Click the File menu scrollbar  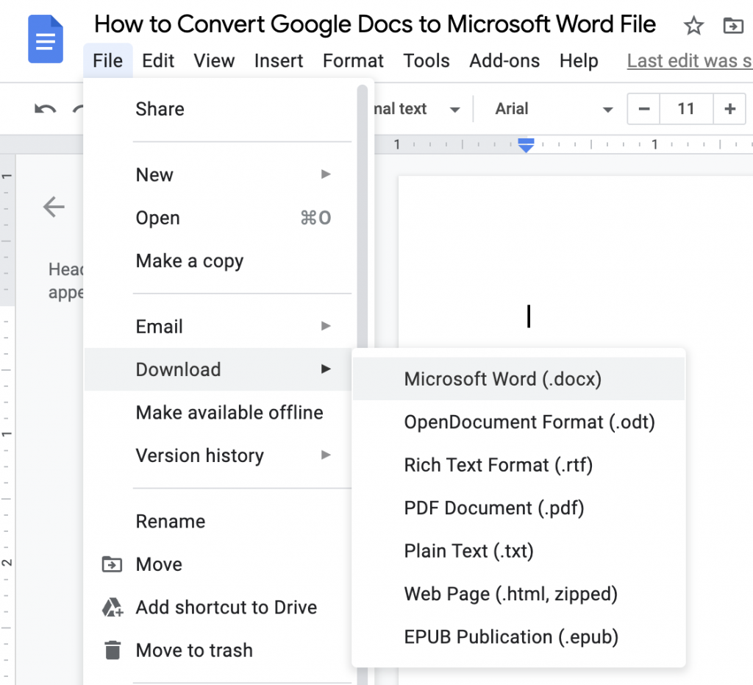click(x=363, y=216)
